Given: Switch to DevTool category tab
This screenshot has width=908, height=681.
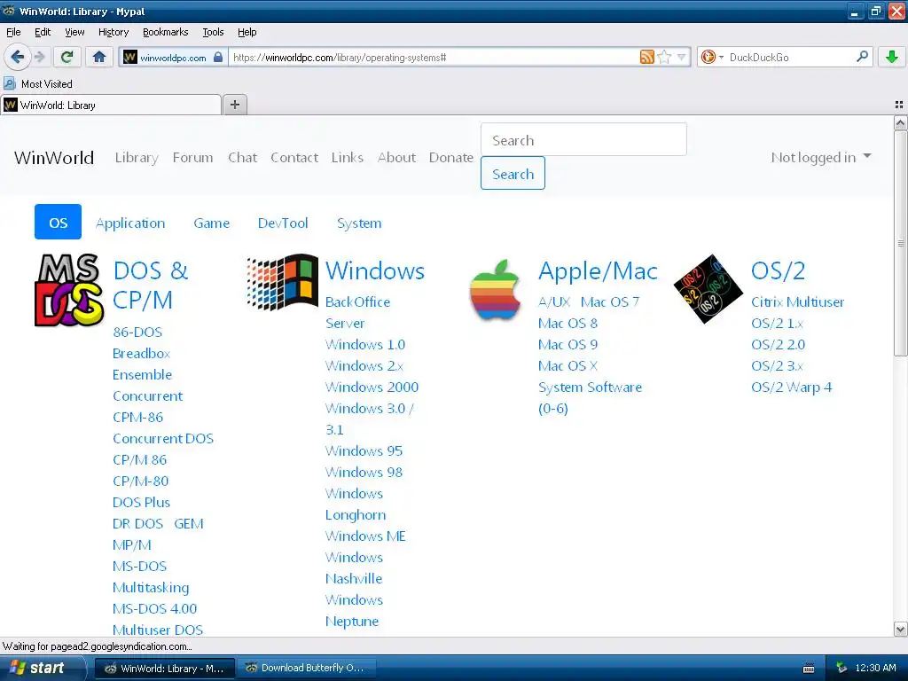Looking at the screenshot, I should [x=283, y=223].
